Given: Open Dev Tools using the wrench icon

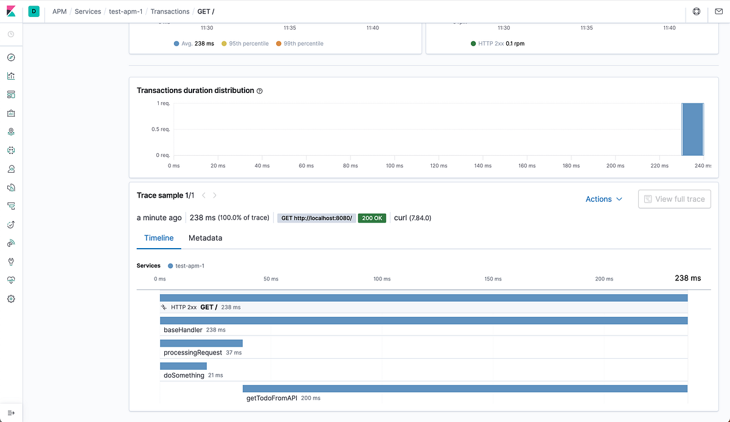Looking at the screenshot, I should tap(11, 261).
